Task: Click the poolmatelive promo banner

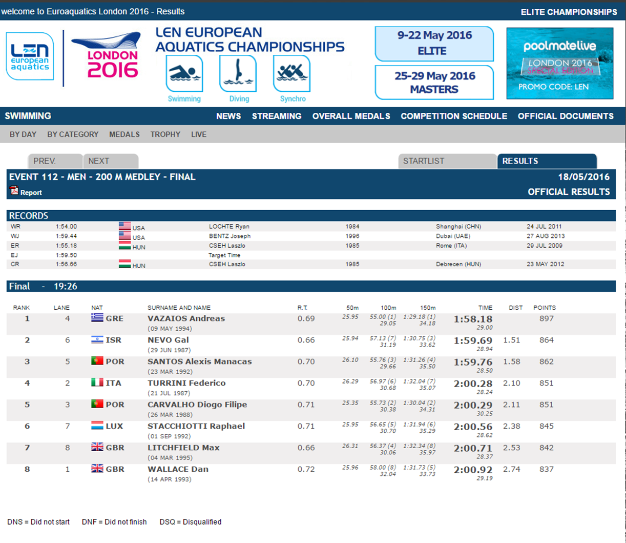Action: coord(559,63)
